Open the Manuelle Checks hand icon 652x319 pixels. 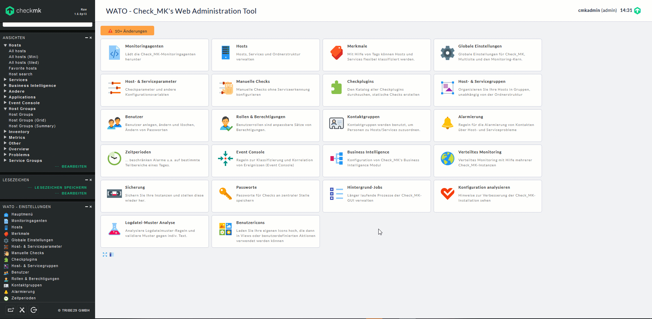[225, 88]
